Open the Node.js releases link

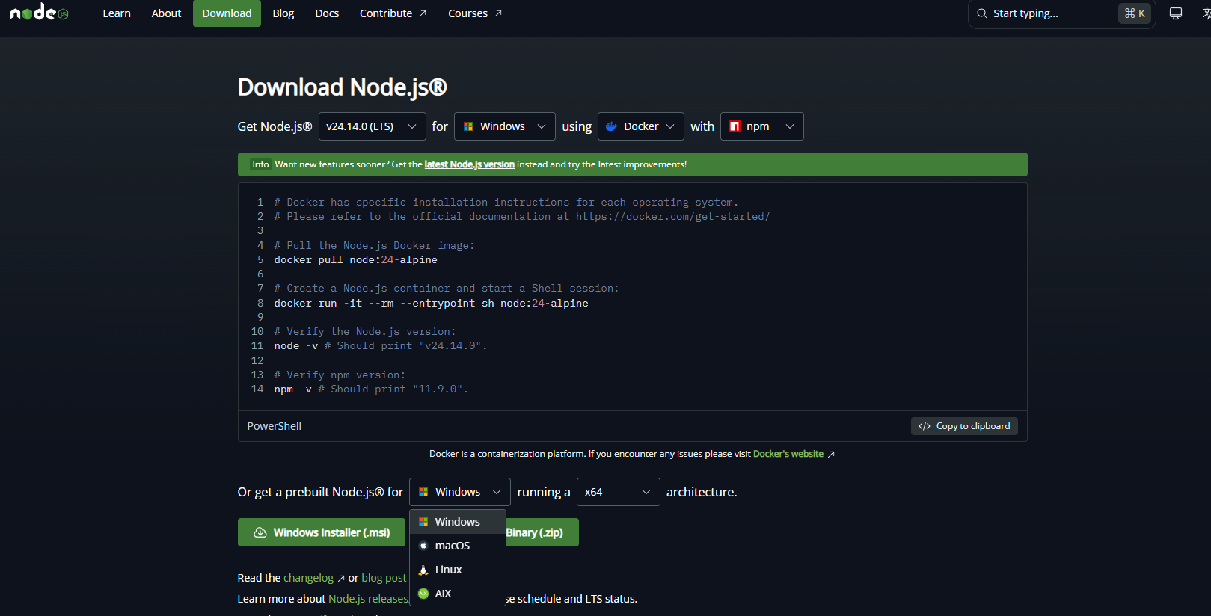click(x=368, y=599)
